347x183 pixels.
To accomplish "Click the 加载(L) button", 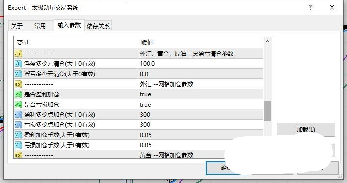I will click(306, 129).
